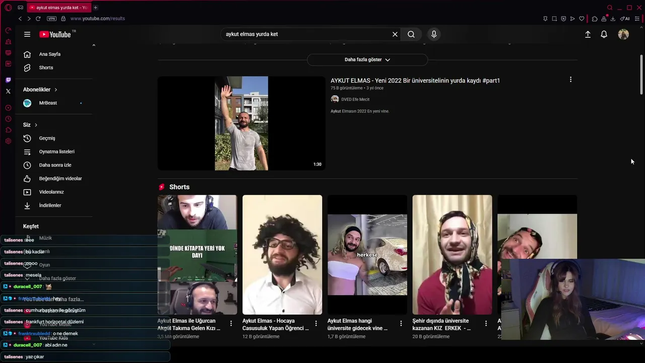Open Short 'hangi üniversite gidecek vine'
The image size is (645, 363).
coord(367,255)
